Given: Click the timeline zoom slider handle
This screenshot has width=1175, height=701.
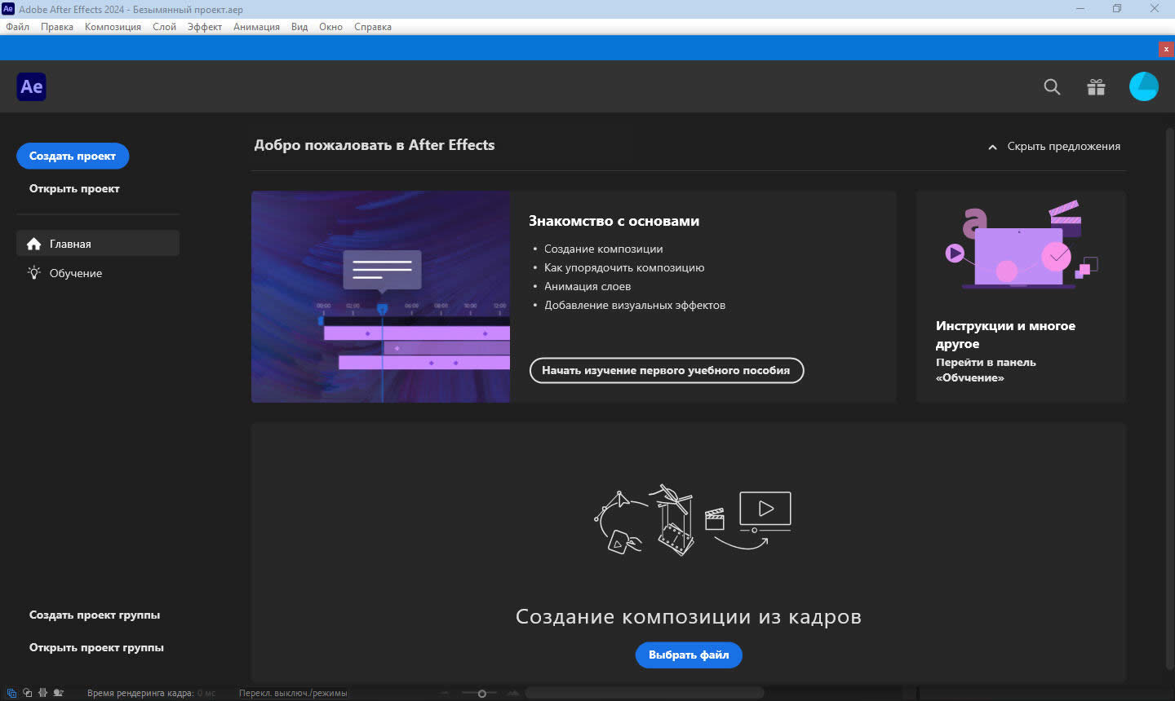Looking at the screenshot, I should (481, 694).
